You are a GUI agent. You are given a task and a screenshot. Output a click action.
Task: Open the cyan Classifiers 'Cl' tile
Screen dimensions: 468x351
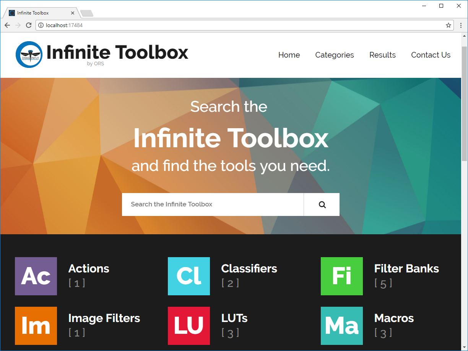(x=189, y=276)
